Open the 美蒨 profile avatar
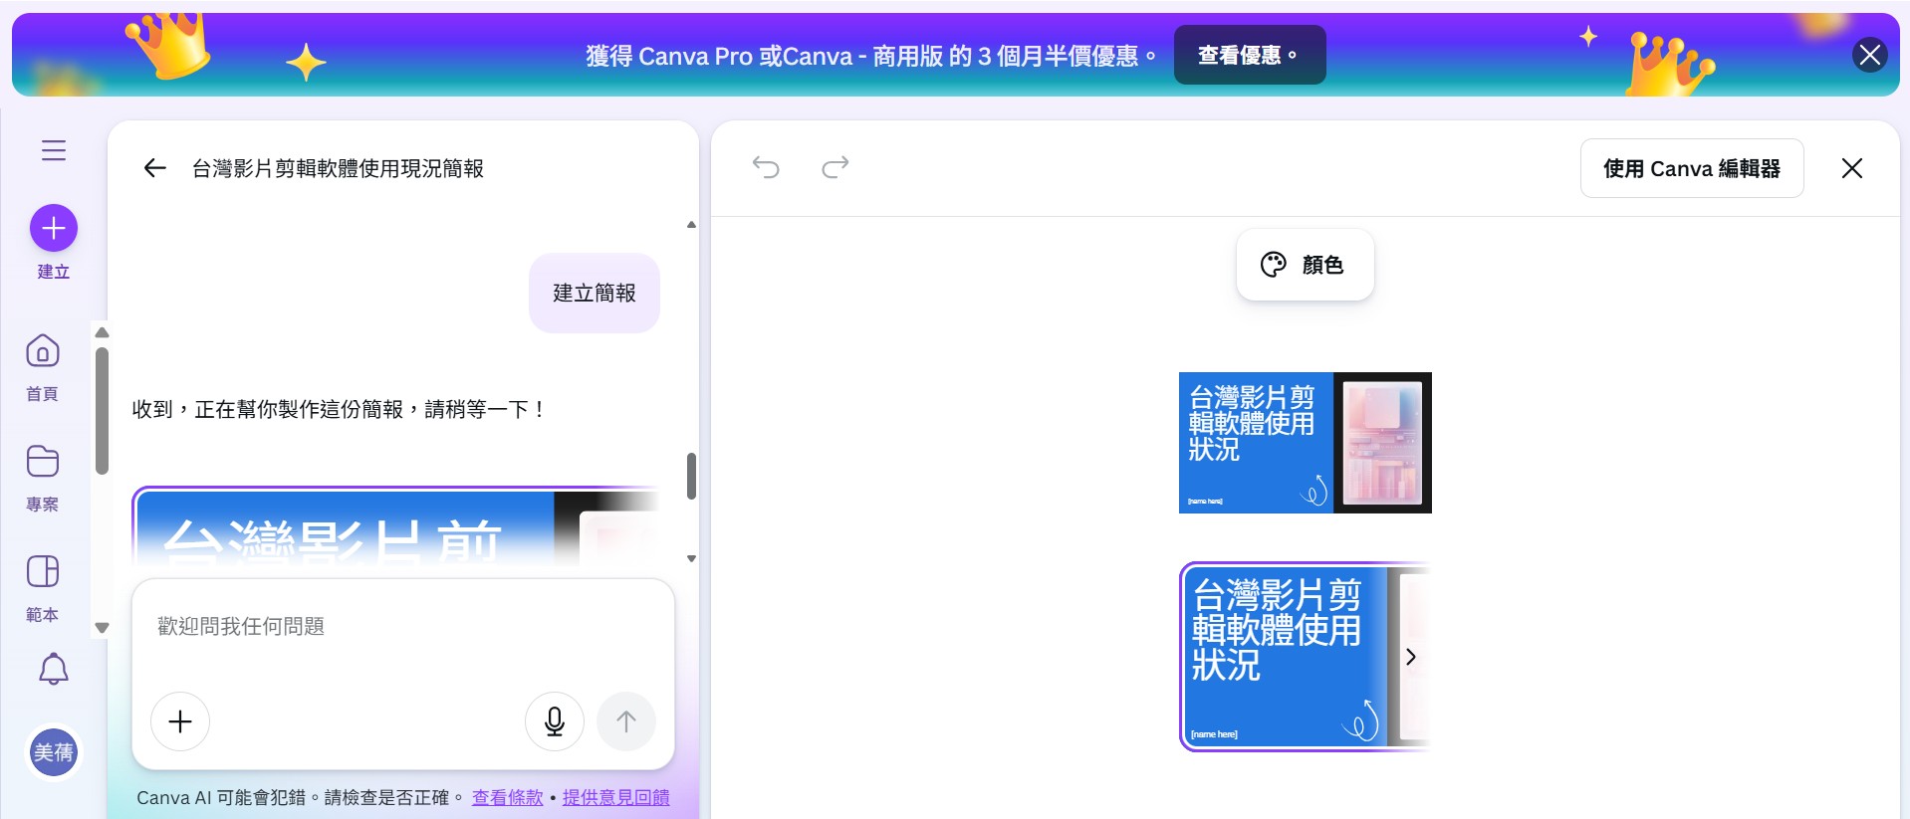The image size is (1910, 819). 54,752
